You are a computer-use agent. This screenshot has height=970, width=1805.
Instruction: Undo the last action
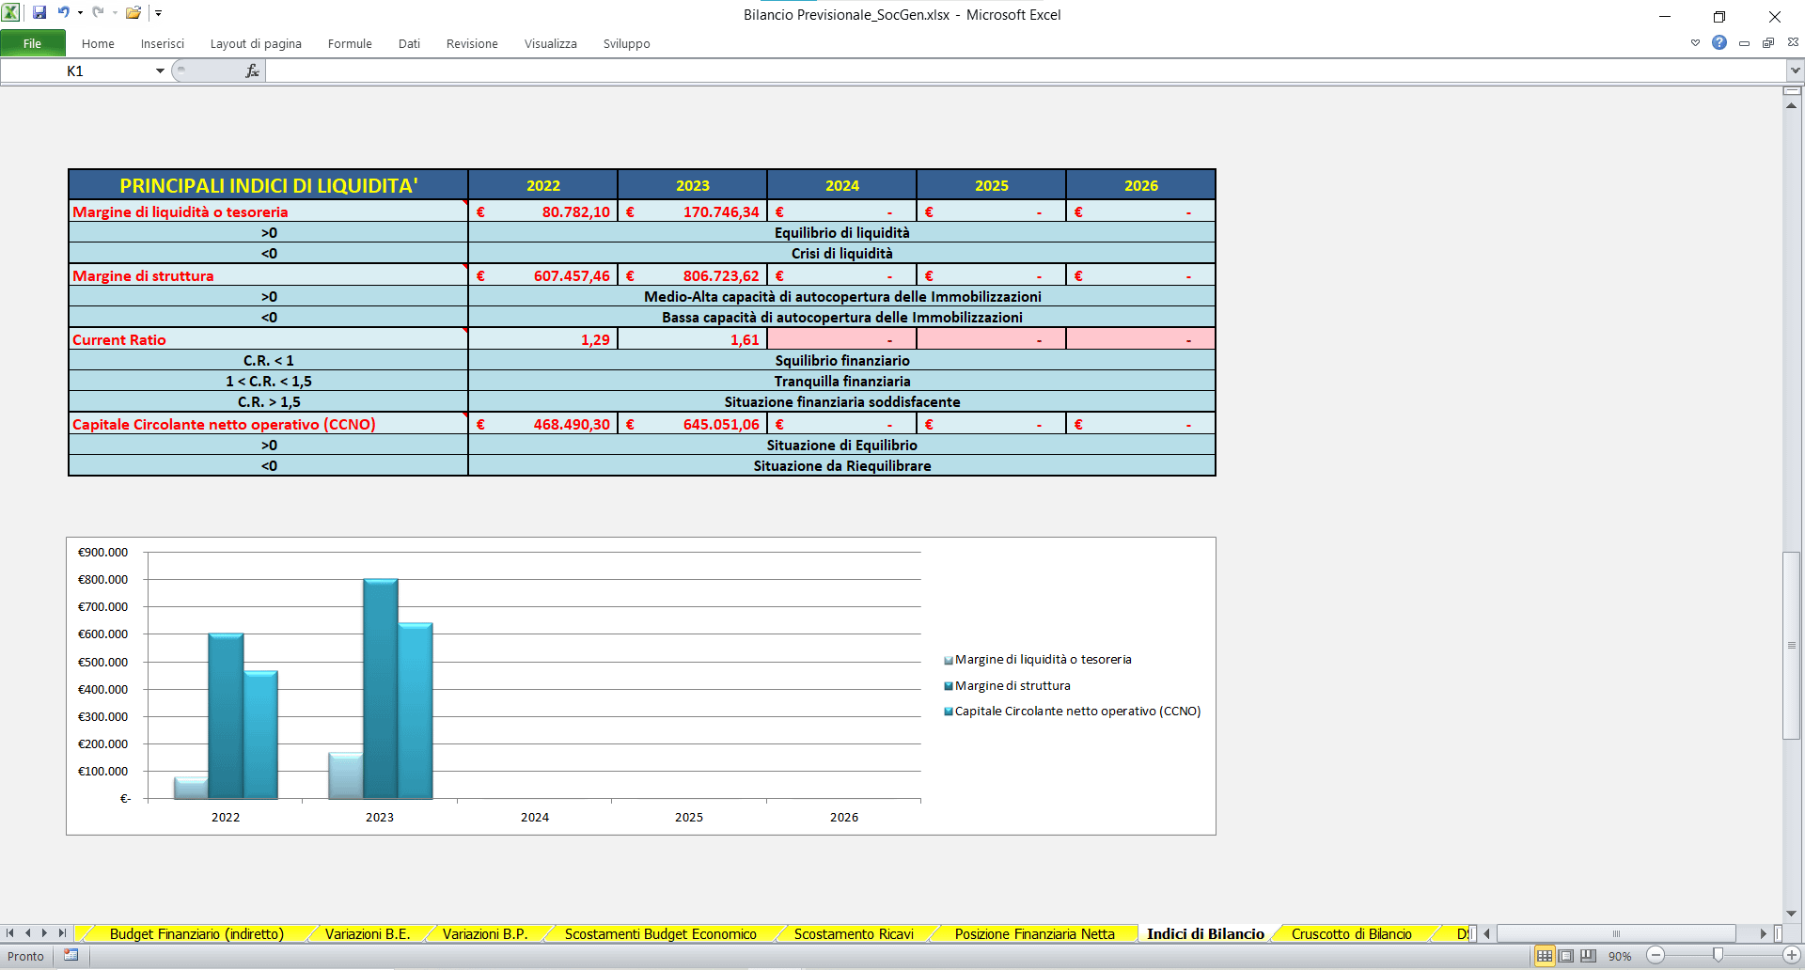pyautogui.click(x=63, y=12)
